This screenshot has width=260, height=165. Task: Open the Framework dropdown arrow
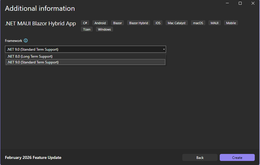164,49
